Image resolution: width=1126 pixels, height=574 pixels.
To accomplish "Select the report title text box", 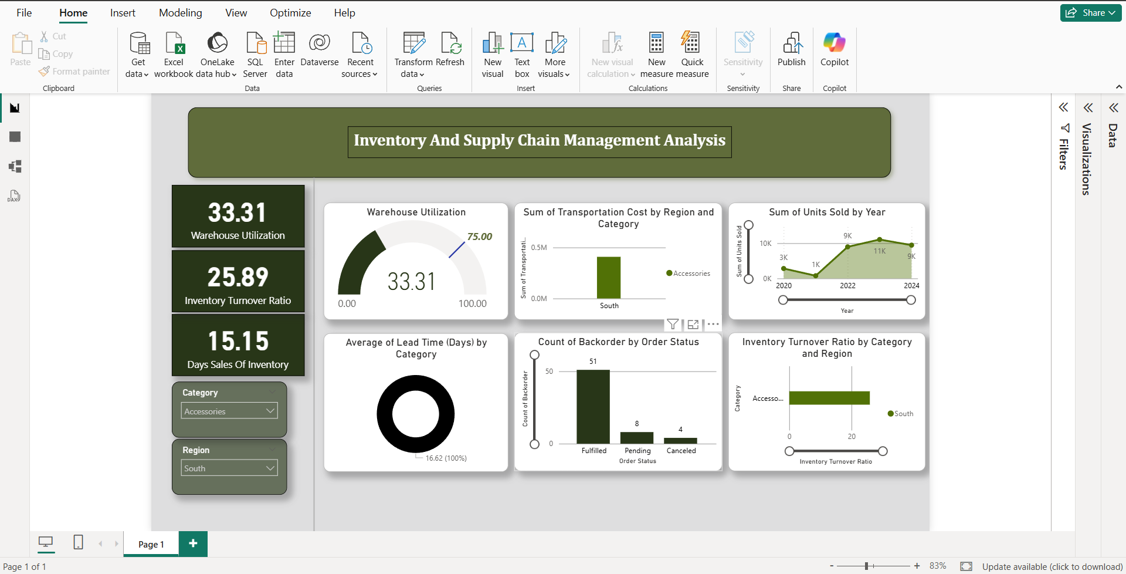I will (x=540, y=141).
